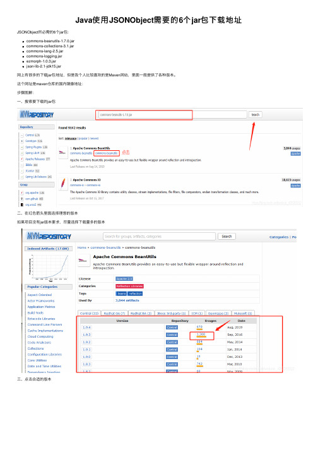Image resolution: width=318 pixels, height=450 pixels.
Task: Open the Command Line Parsers category
Action: pyautogui.click(x=45, y=324)
